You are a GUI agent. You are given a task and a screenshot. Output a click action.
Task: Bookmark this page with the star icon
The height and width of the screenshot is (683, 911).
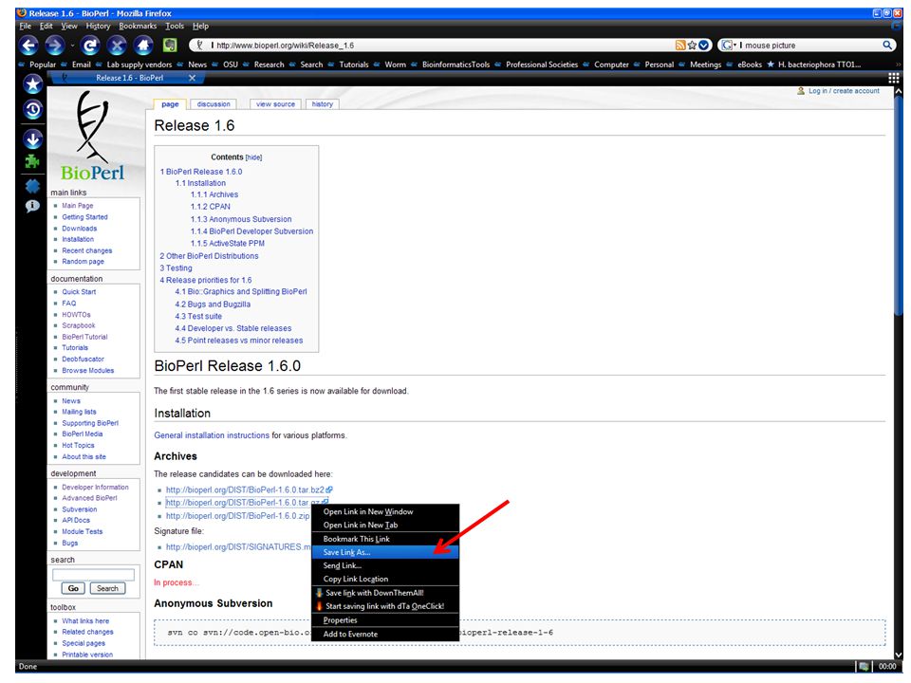pos(692,46)
